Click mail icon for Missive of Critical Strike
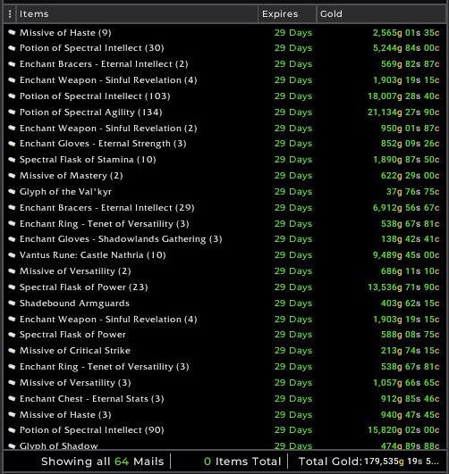The height and width of the screenshot is (474, 449). [12, 351]
